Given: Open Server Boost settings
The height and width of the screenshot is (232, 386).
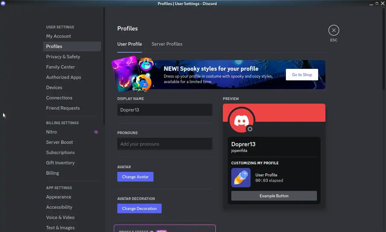Looking at the screenshot, I should point(72,142).
